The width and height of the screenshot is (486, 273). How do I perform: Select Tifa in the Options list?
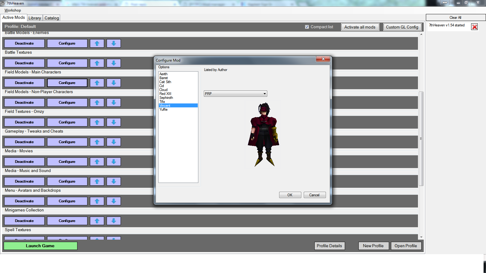pyautogui.click(x=178, y=102)
